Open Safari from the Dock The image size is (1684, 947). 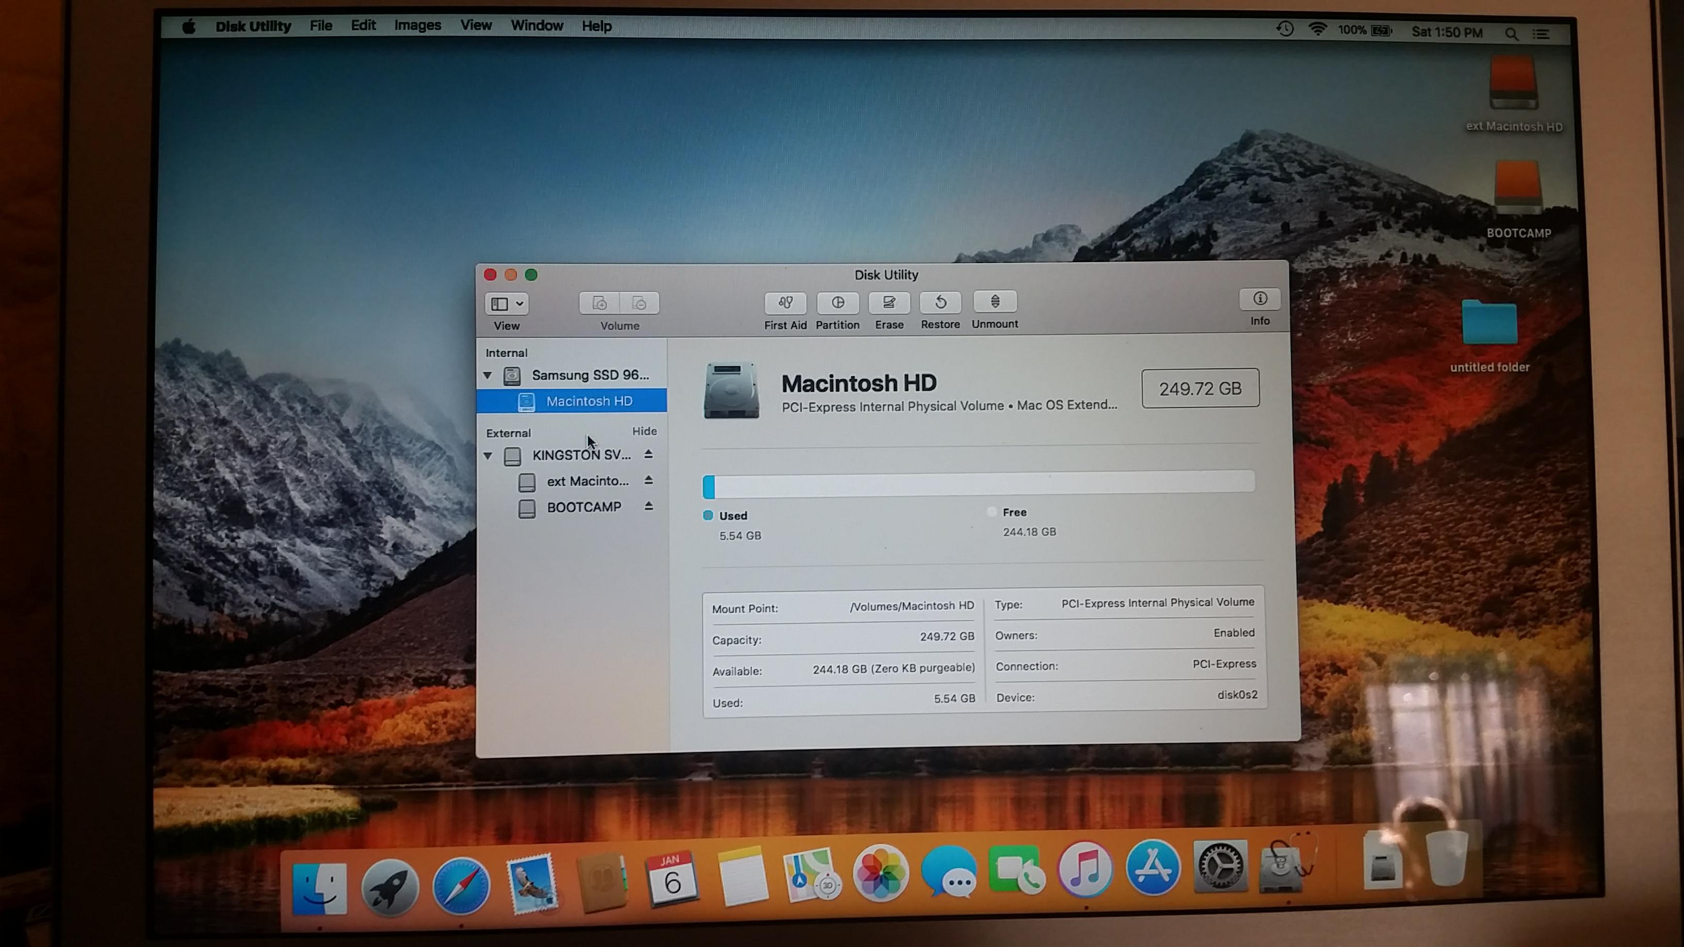click(x=461, y=886)
